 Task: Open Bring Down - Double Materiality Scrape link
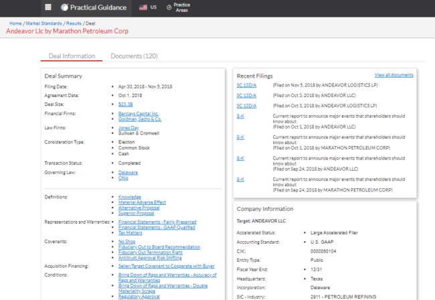pyautogui.click(x=163, y=289)
